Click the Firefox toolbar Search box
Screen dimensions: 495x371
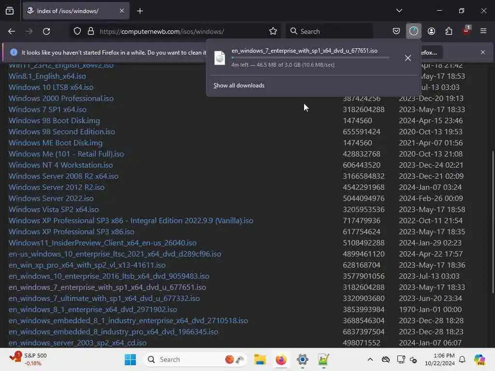[x=329, y=31]
